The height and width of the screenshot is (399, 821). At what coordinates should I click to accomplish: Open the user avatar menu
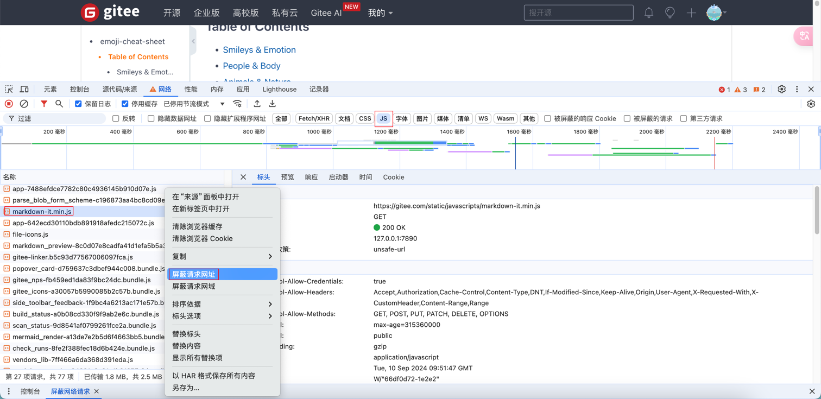(716, 12)
